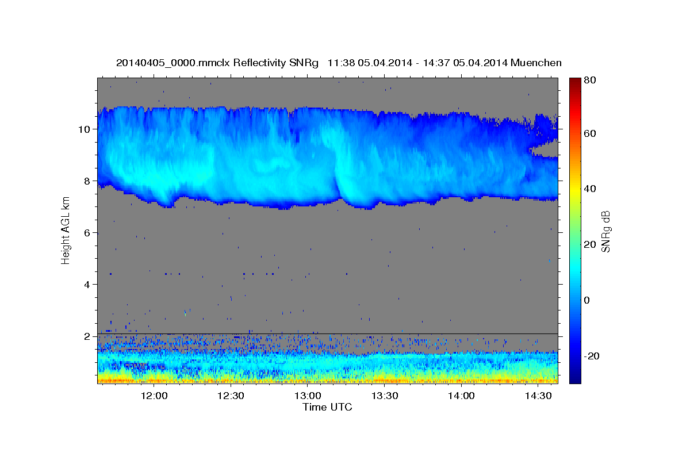Click the 12:30 time tick label
690x460 pixels.
pos(231,396)
